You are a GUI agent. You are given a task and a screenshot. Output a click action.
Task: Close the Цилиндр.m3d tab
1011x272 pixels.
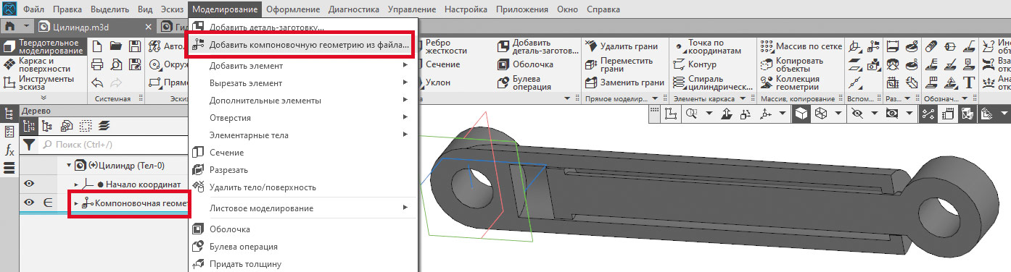(x=148, y=27)
